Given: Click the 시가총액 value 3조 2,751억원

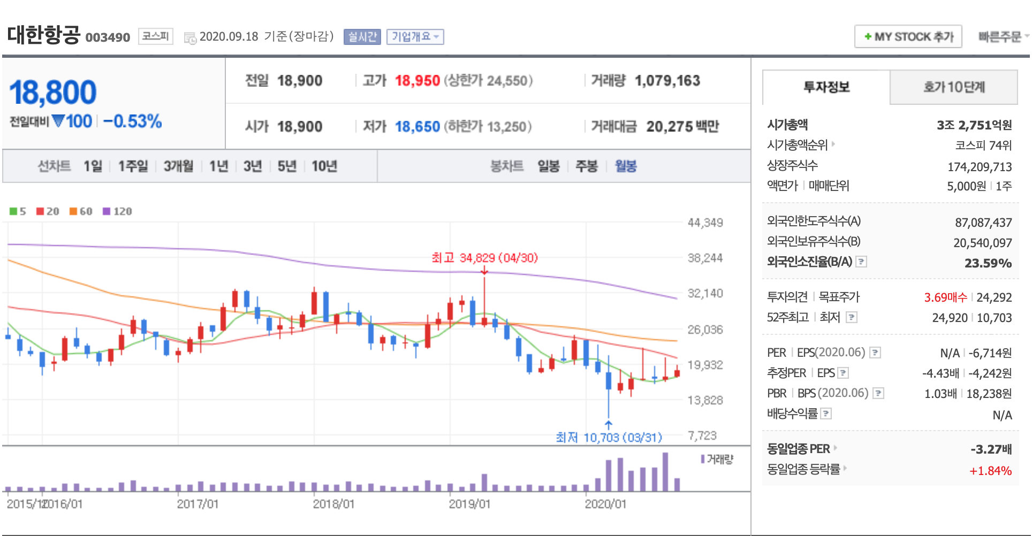Looking at the screenshot, I should [974, 125].
